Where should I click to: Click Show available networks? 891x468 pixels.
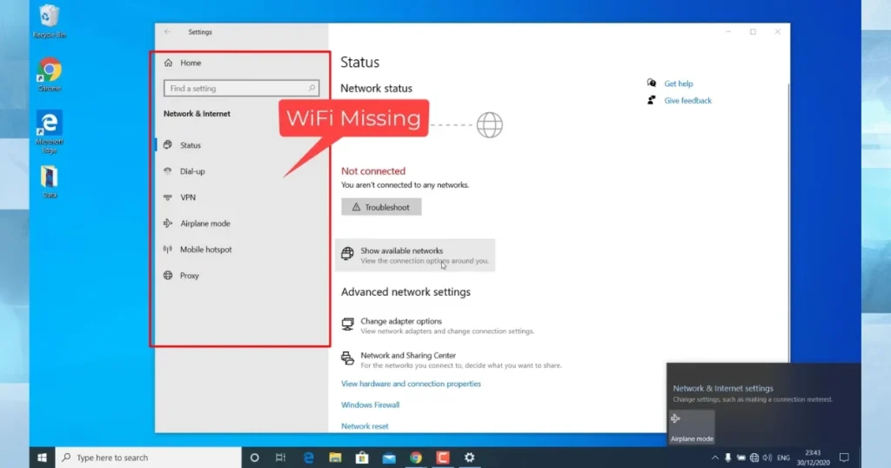coord(415,255)
